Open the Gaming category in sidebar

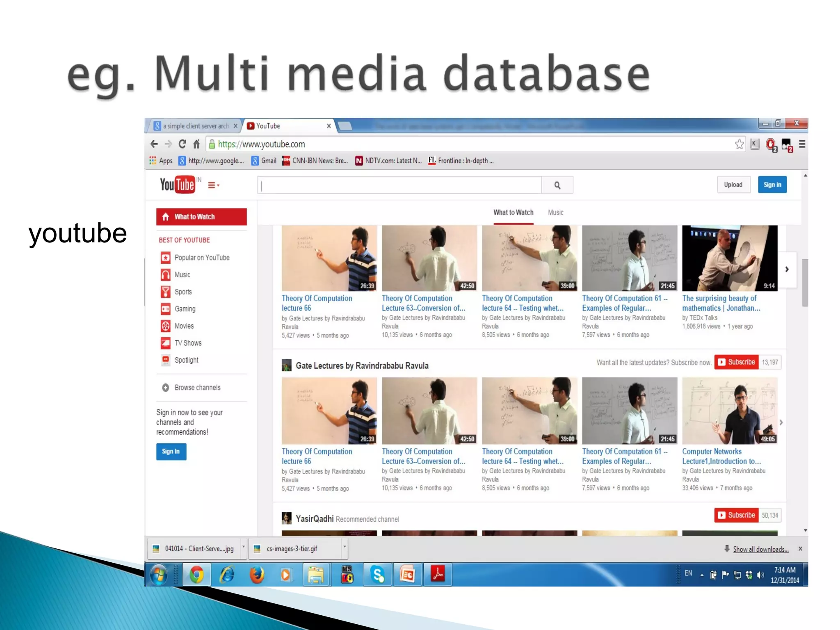pos(185,309)
